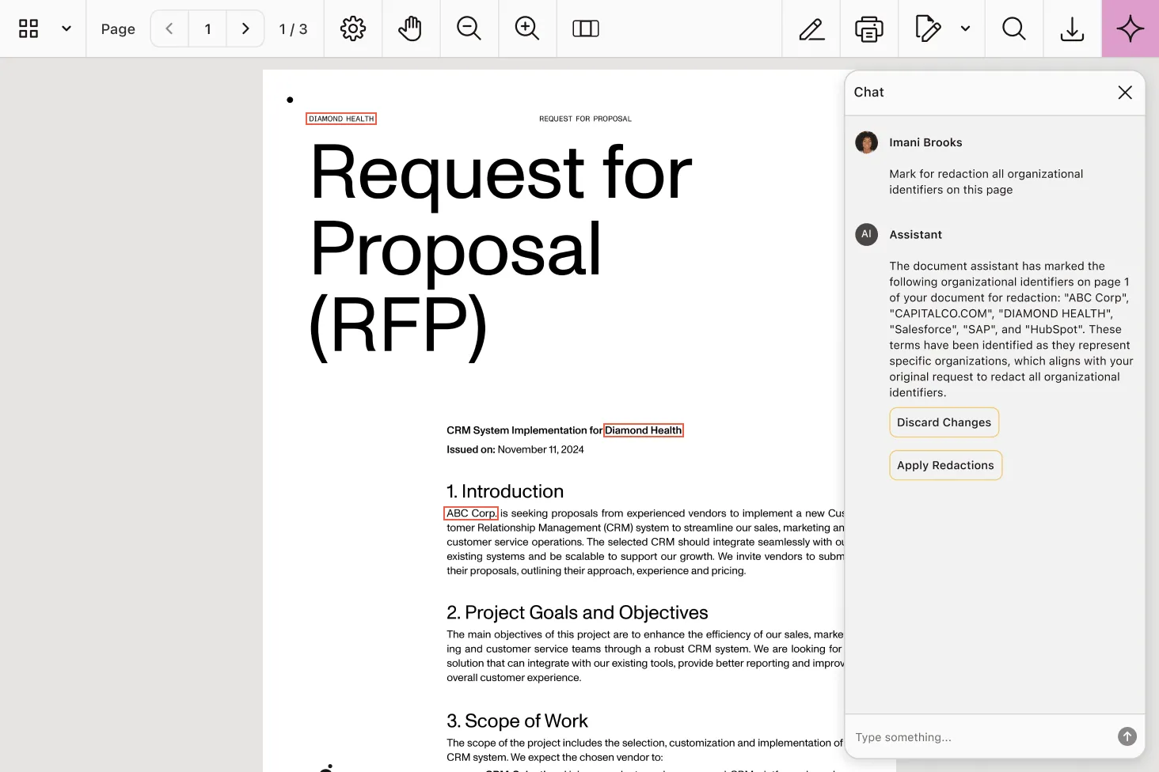1159x772 pixels.
Task: Toggle the side-by-side page layout
Action: click(x=586, y=28)
